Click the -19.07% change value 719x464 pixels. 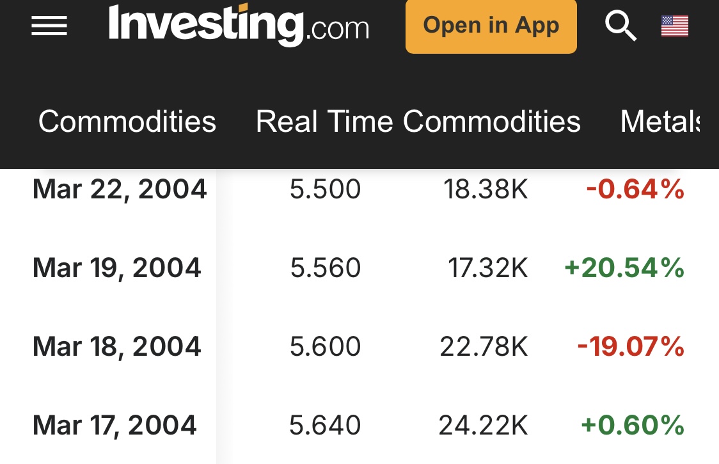pyautogui.click(x=630, y=347)
